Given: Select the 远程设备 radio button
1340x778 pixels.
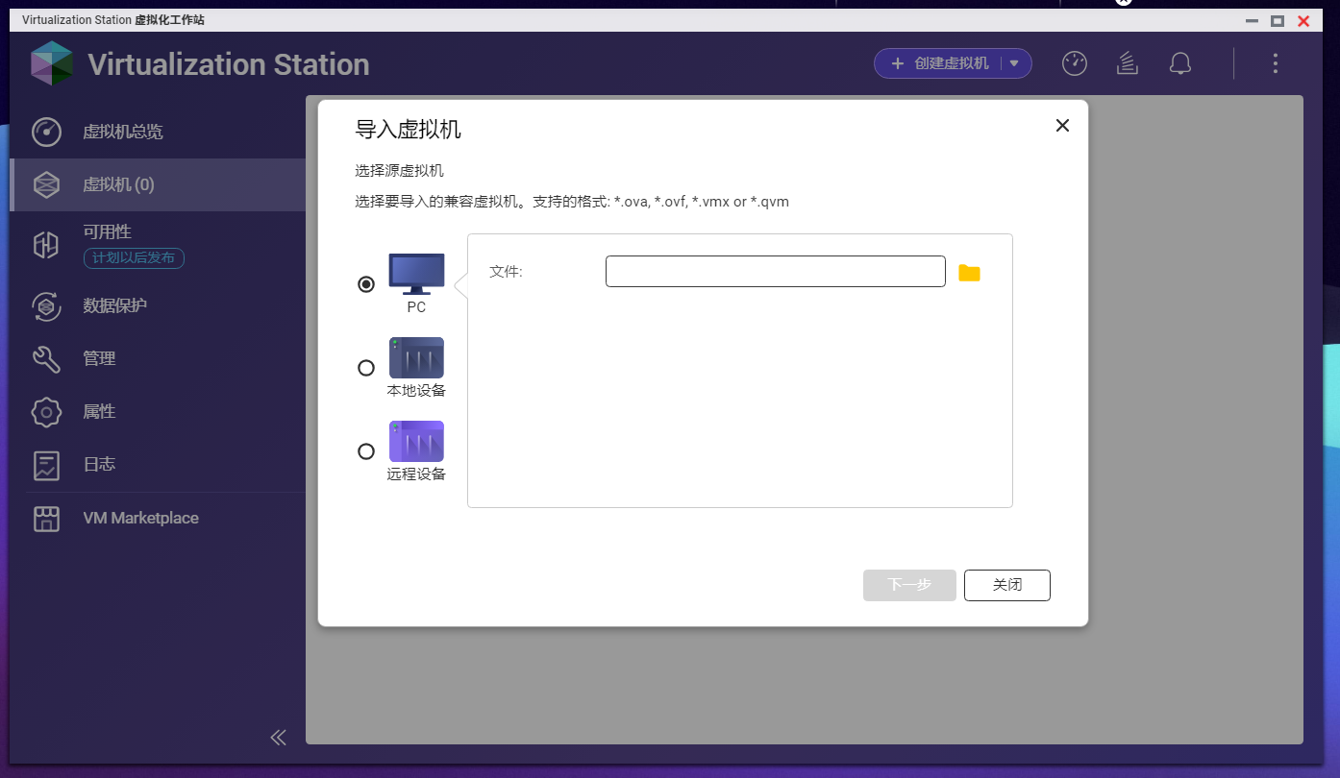Looking at the screenshot, I should point(366,451).
